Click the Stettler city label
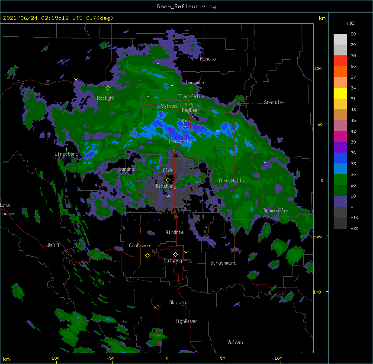Image resolution: width=373 pixels, height=364 pixels. (274, 102)
